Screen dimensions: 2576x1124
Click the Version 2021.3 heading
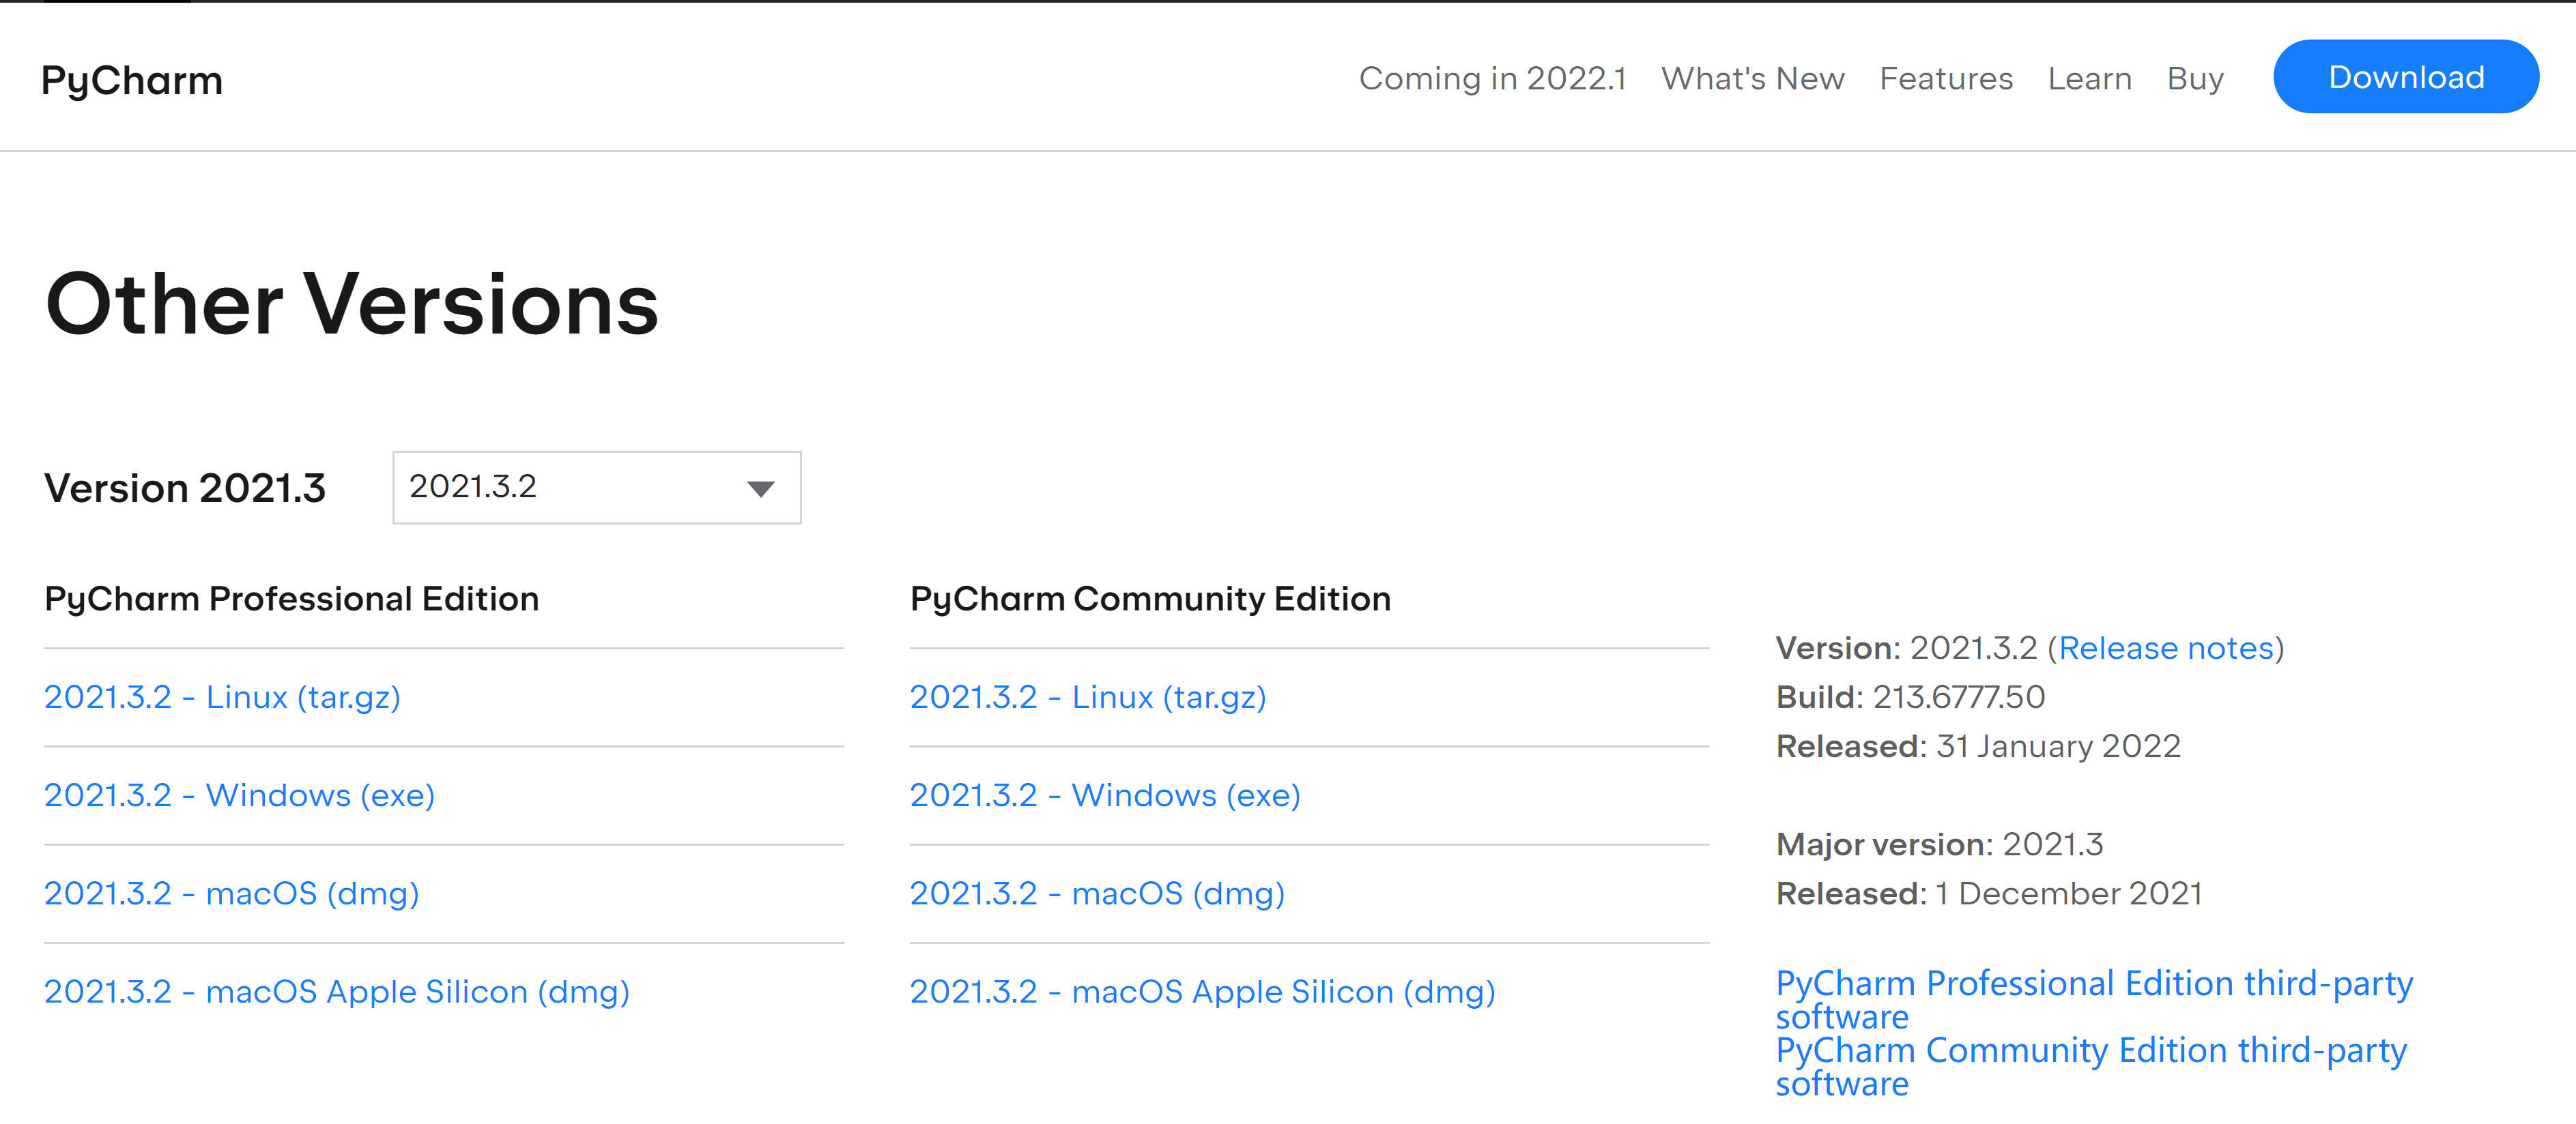[185, 488]
